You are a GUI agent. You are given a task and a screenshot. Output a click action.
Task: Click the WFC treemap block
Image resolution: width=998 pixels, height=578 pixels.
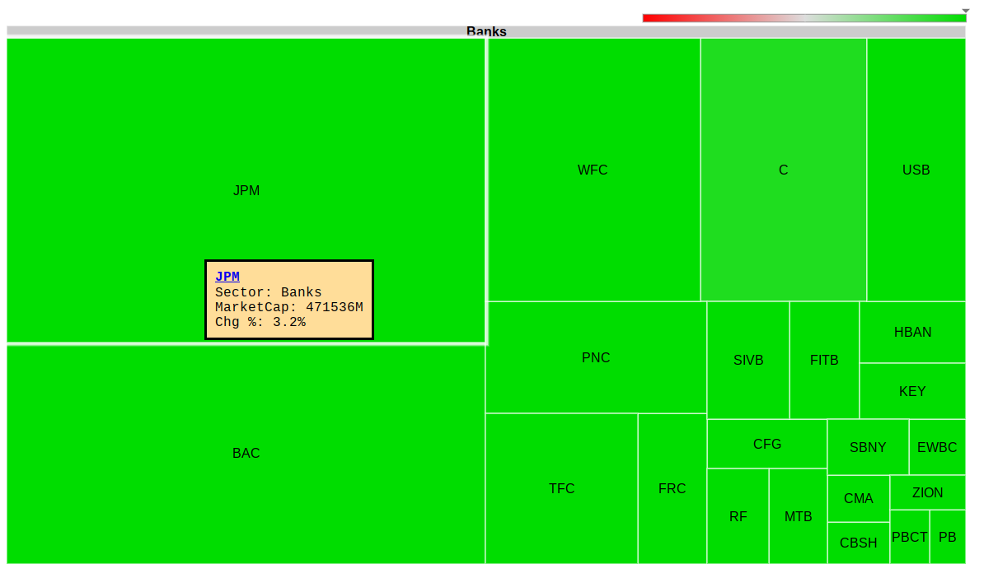pos(594,170)
